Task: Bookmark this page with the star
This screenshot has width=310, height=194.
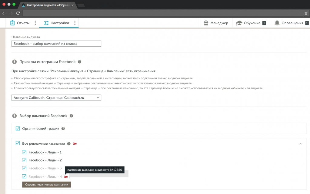Action: pyautogui.click(x=306, y=13)
